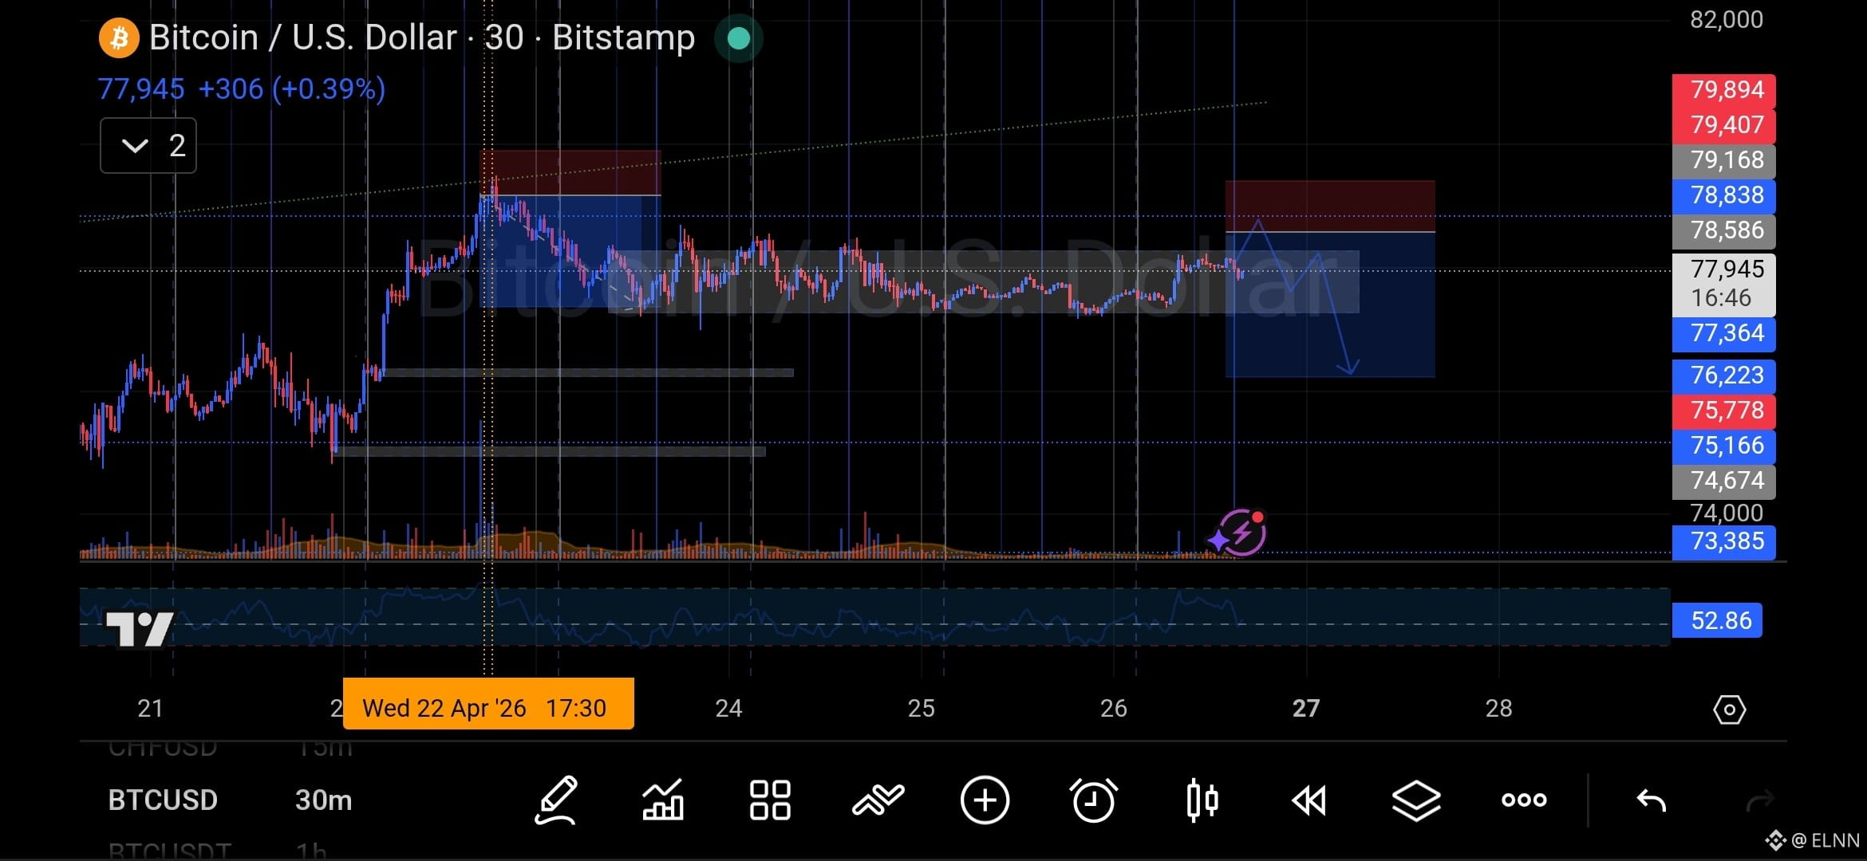Image resolution: width=1867 pixels, height=861 pixels.
Task: Tap the circled plus add icon
Action: pyautogui.click(x=985, y=800)
